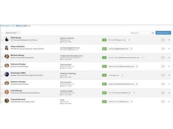173x129 pixels.
Task: Click green percentage badge for Yolanda Muchnik's email
Action: click(104, 101)
